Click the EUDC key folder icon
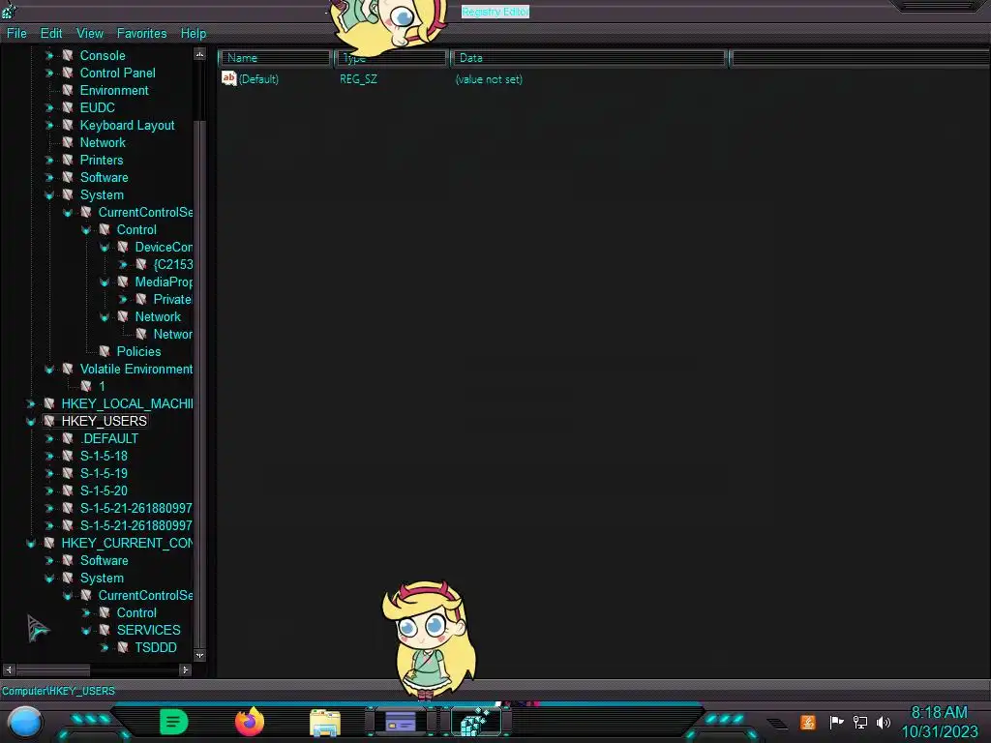 point(68,107)
